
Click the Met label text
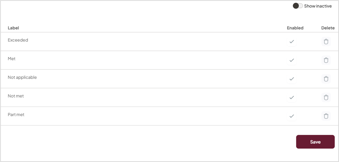[11, 59]
